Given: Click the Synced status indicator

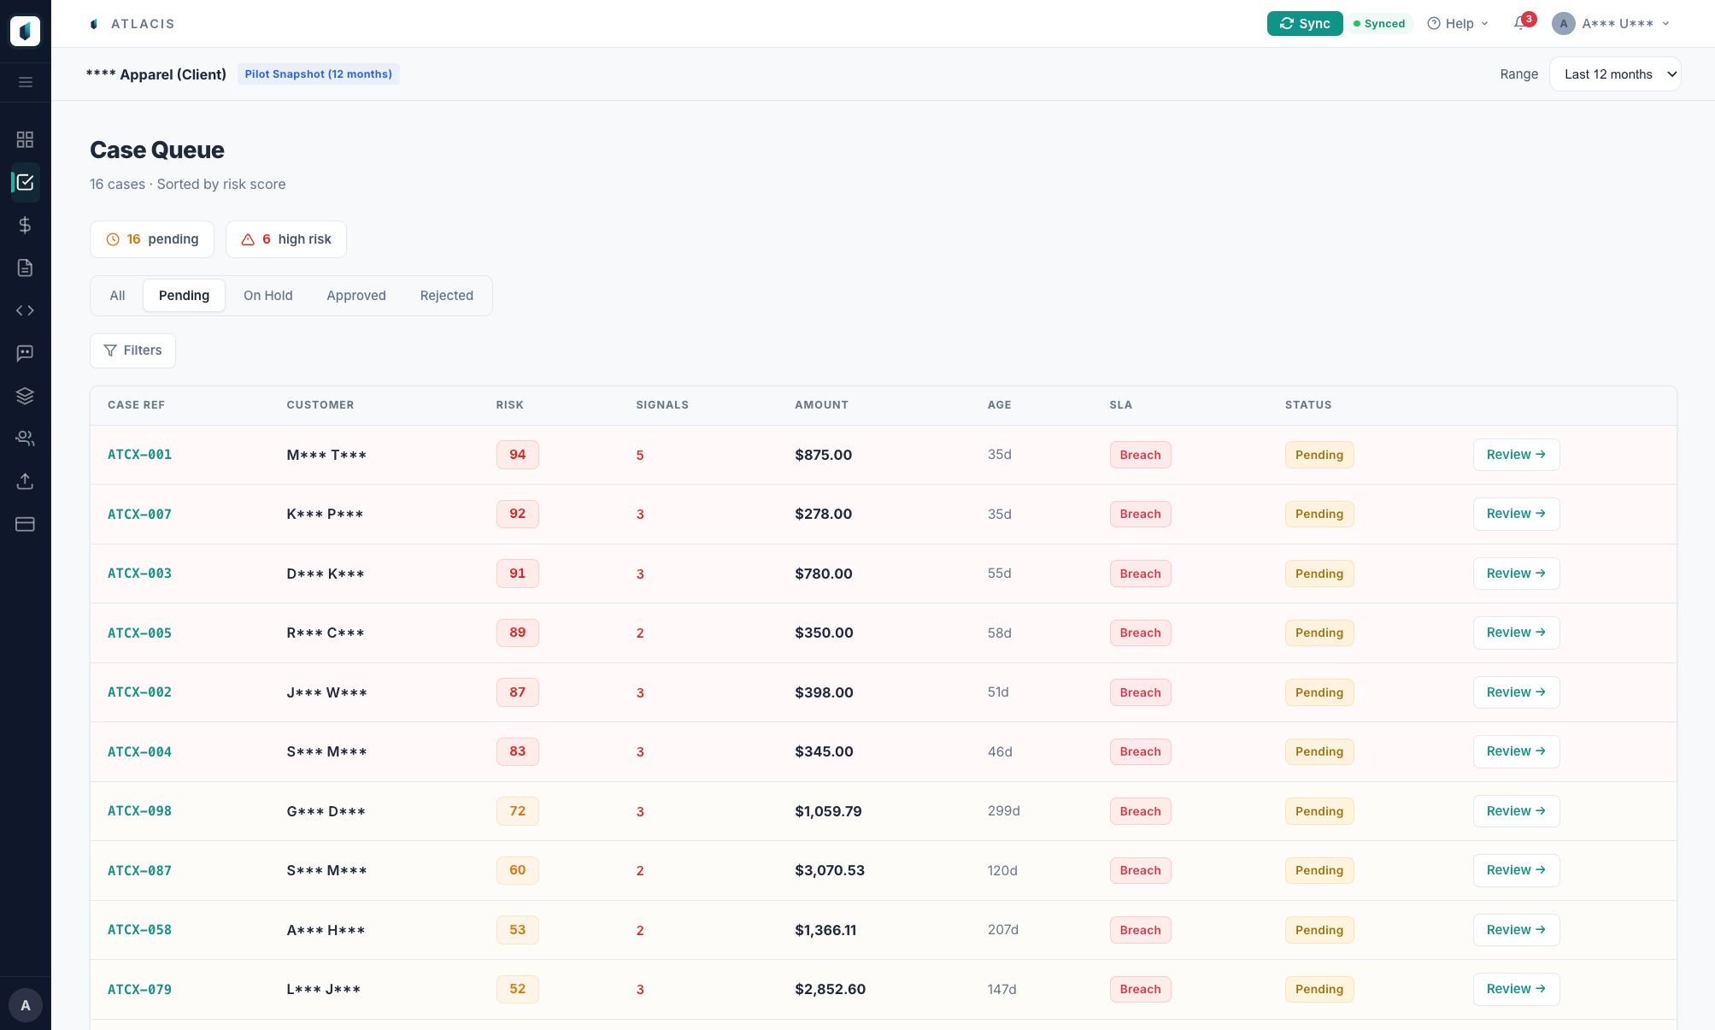Looking at the screenshot, I should coord(1379,24).
